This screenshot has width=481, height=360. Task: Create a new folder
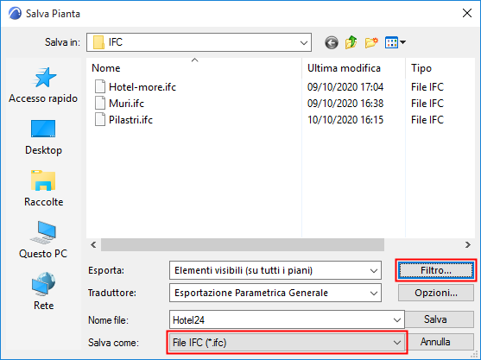(x=371, y=42)
